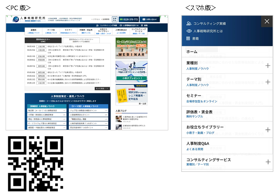
Task: Open テーマ別 in the PC navigation bar
Action: tap(51, 31)
